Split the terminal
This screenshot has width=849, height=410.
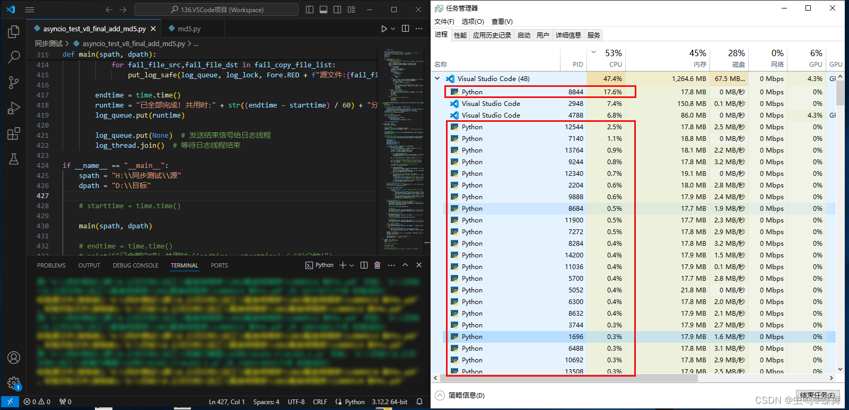coord(364,265)
